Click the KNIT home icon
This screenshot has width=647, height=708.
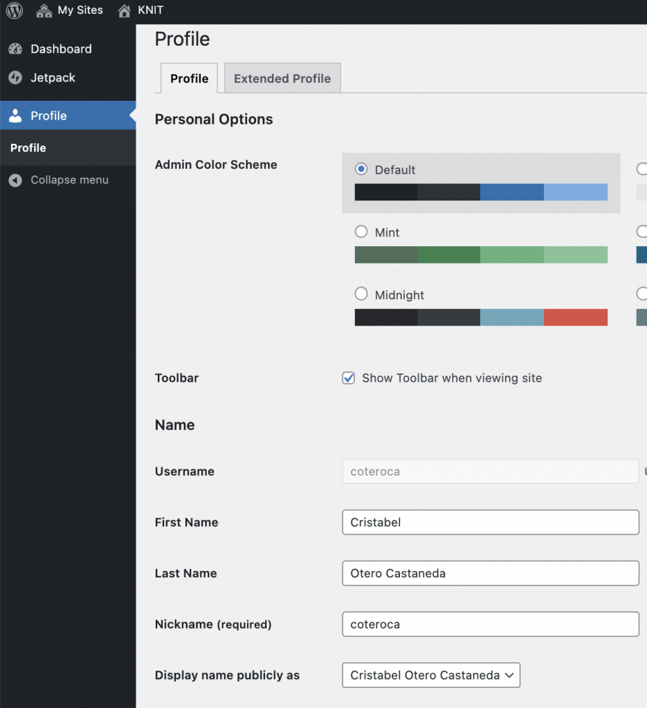pyautogui.click(x=125, y=10)
